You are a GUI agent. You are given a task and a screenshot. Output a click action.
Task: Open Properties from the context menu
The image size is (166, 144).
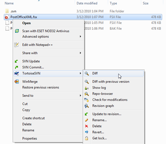click(30, 139)
